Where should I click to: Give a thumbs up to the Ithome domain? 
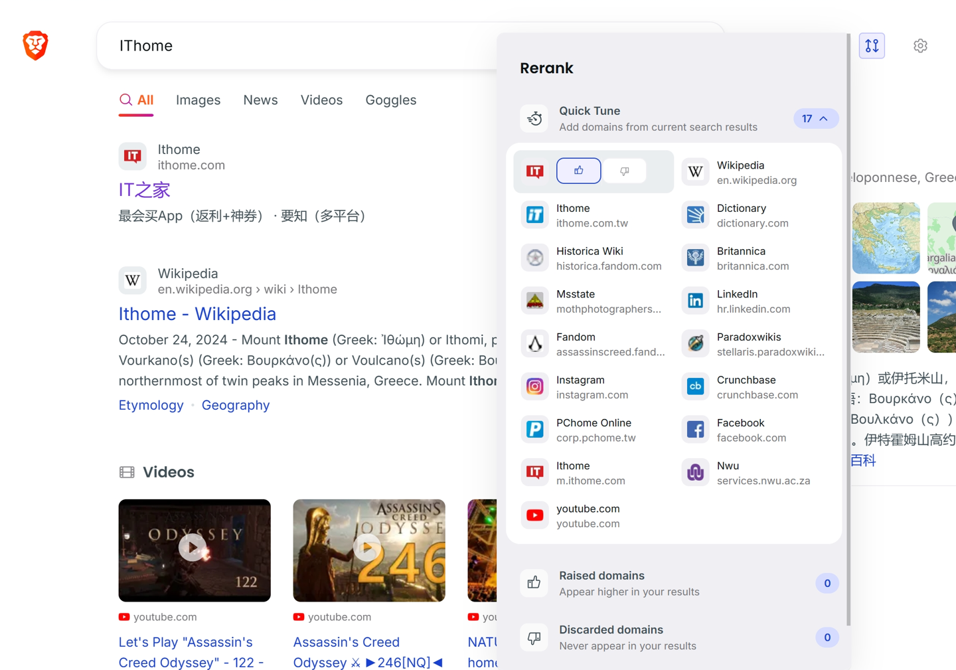(578, 171)
